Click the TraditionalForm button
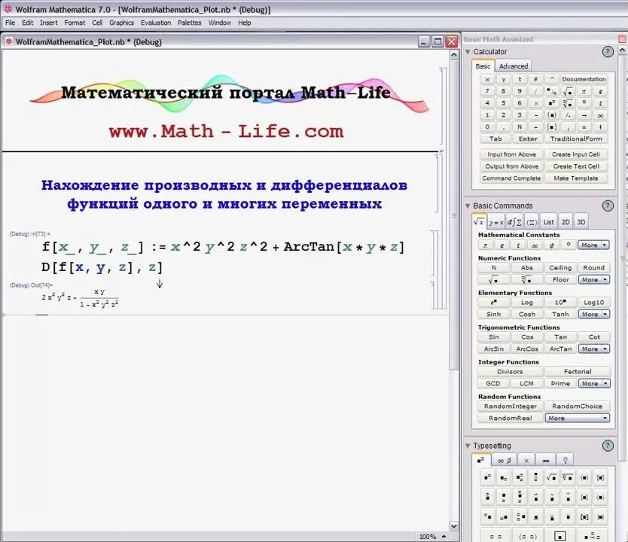This screenshot has width=628, height=542. [576, 139]
